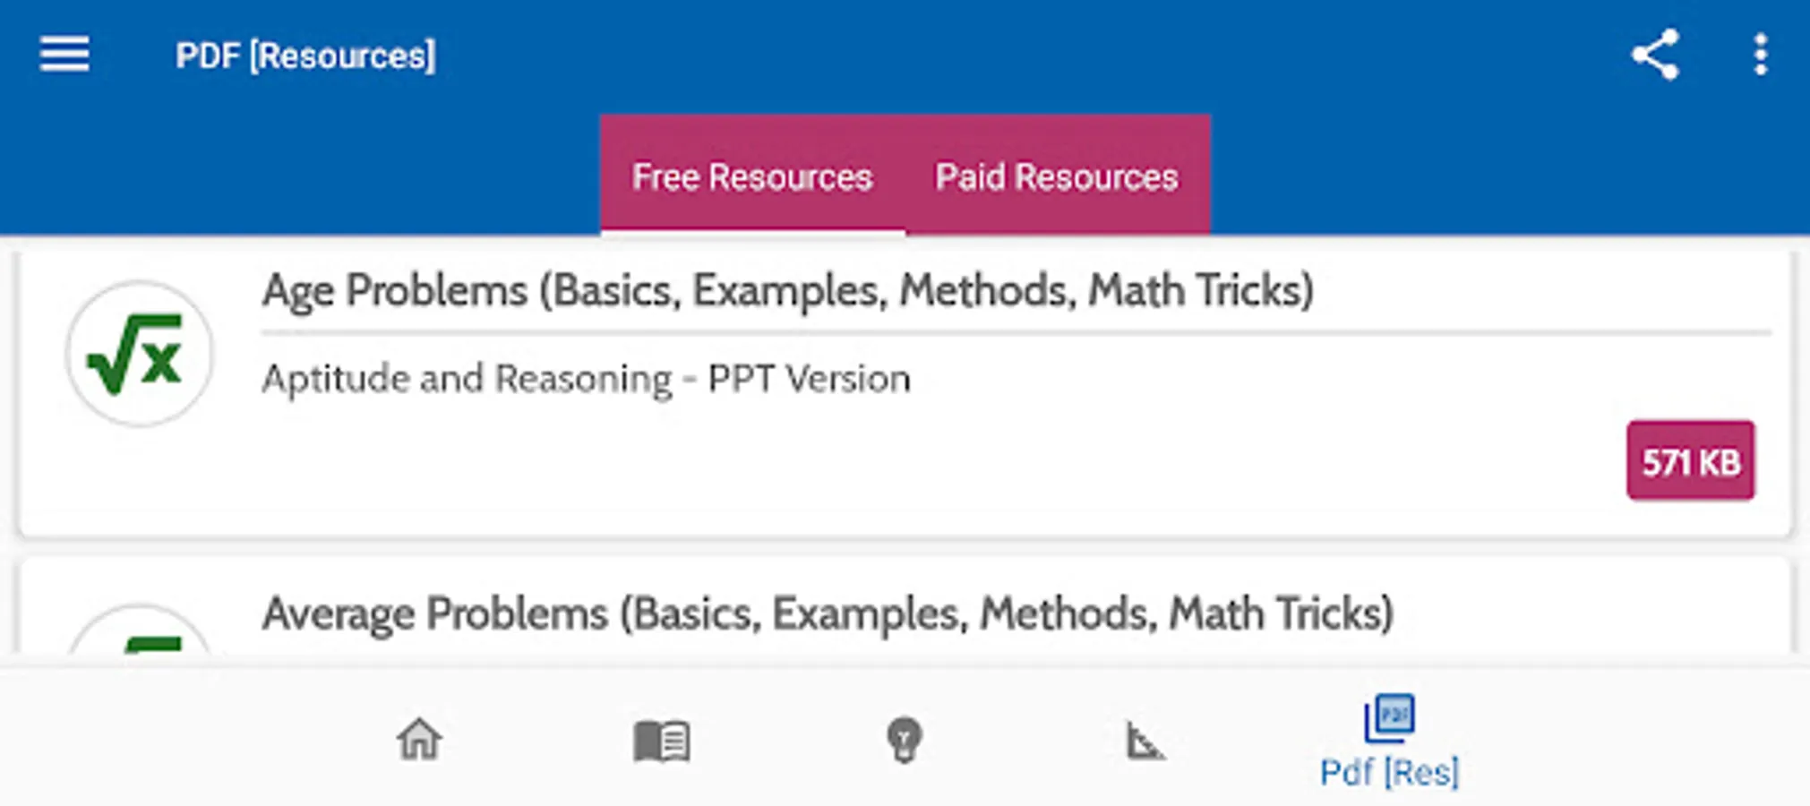Click the square-root icon for Age Problems
The width and height of the screenshot is (1810, 806).
[139, 354]
